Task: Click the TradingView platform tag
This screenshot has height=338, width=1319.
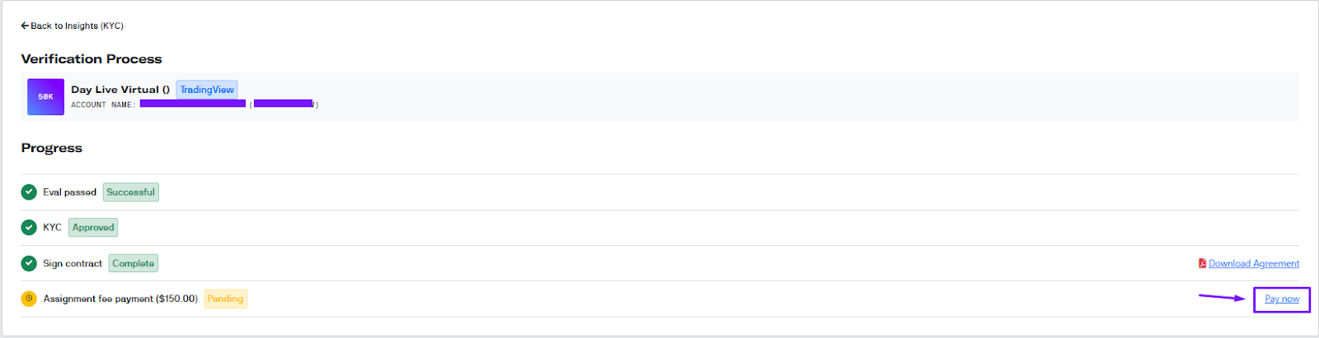Action: pos(207,90)
